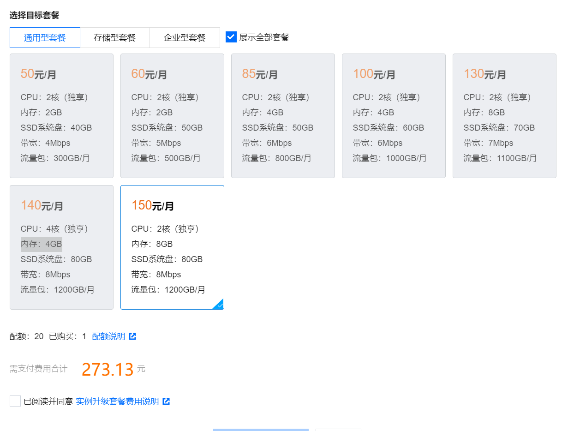Screen dimensions: 568x431
Task: Click external link icon after 实例升级套餐费用说明
Action: (x=166, y=401)
